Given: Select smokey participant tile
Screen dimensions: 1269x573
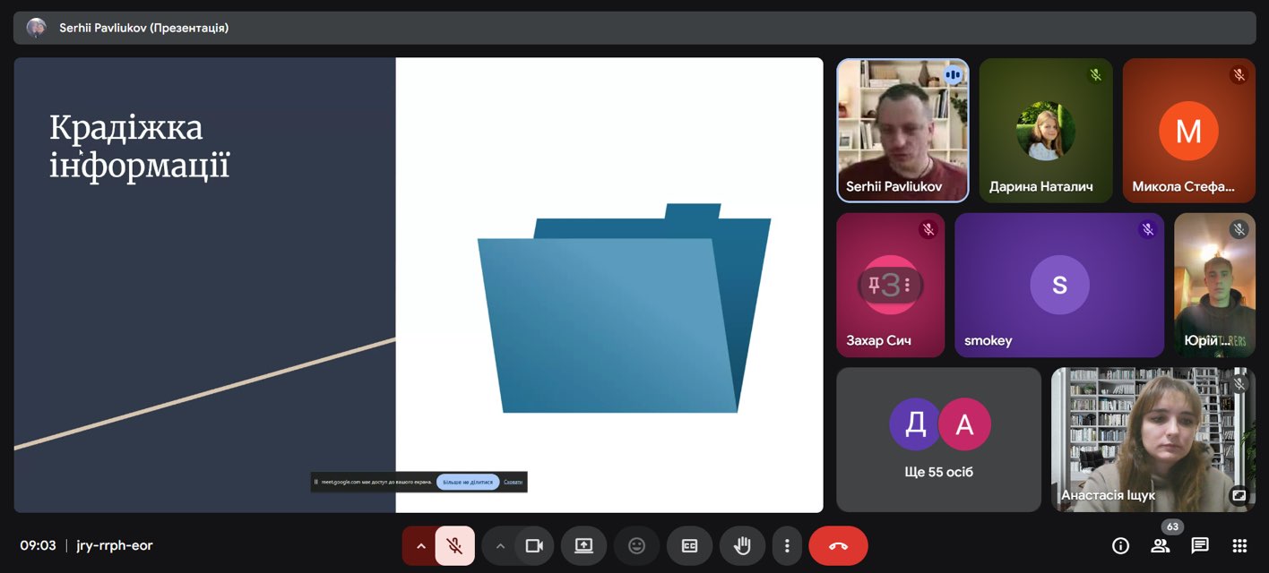Looking at the screenshot, I should tap(1059, 285).
